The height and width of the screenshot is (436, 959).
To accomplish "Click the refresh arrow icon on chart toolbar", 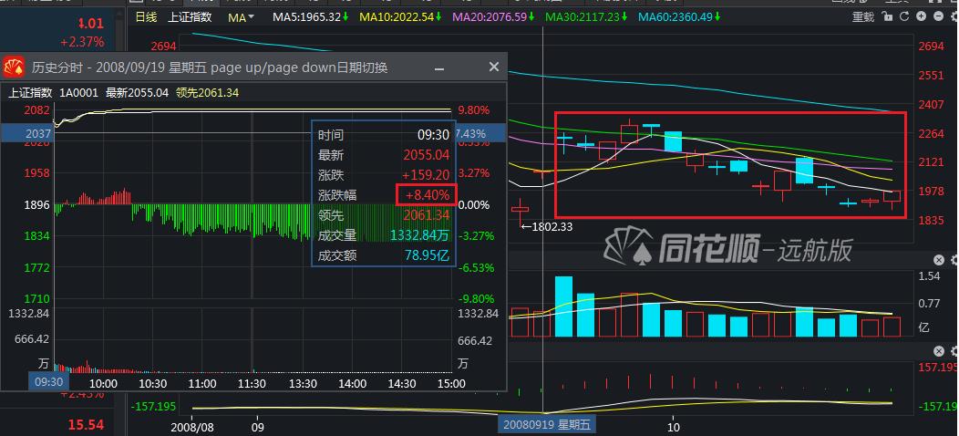I will 905,17.
